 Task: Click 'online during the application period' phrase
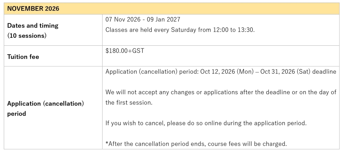[x=255, y=123]
